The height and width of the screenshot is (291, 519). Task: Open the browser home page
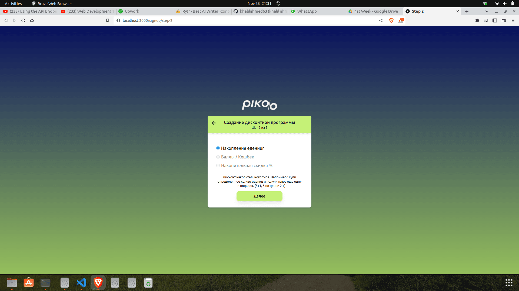tap(32, 20)
